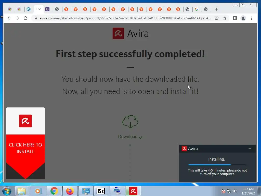This screenshot has width=261, height=196.
Task: Switch to the purple B icon tab
Action: click(47, 9)
